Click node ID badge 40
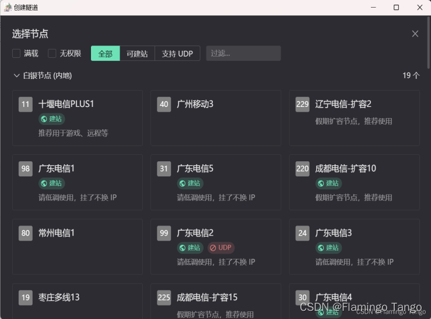The image size is (431, 319). click(x=164, y=105)
